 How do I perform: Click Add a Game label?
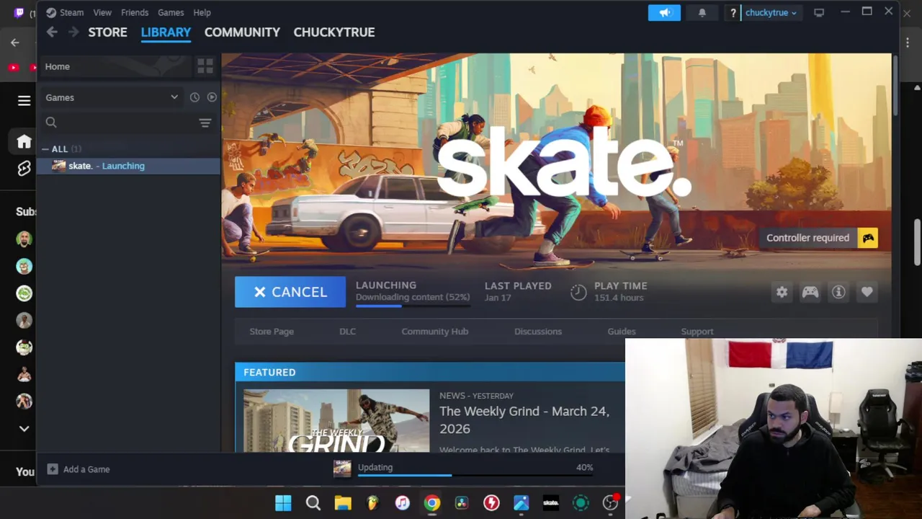tap(86, 469)
